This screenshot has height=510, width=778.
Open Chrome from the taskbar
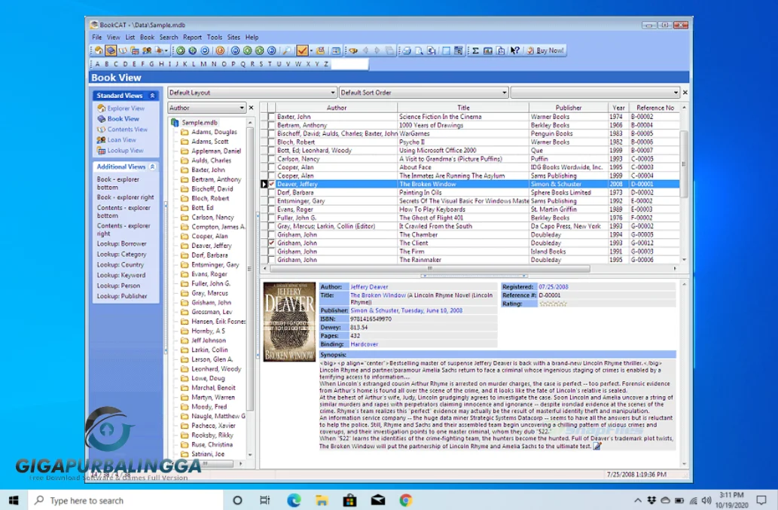[x=405, y=500]
